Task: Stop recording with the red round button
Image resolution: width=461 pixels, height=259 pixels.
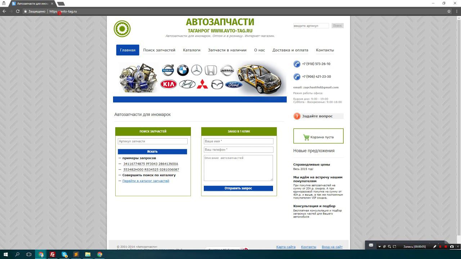Action: [x=446, y=247]
